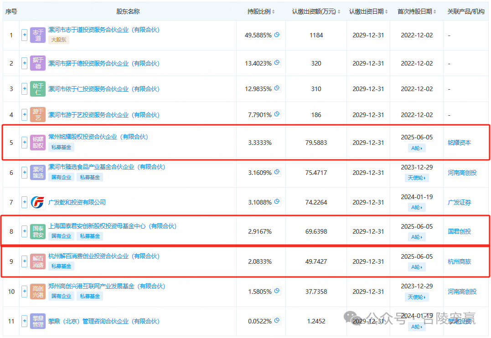Open 广发乾和投资有限公司 link

(77, 203)
